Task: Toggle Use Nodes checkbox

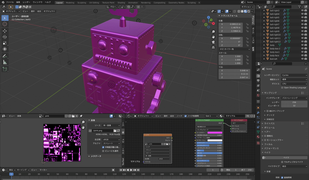Action: [x=185, y=116]
